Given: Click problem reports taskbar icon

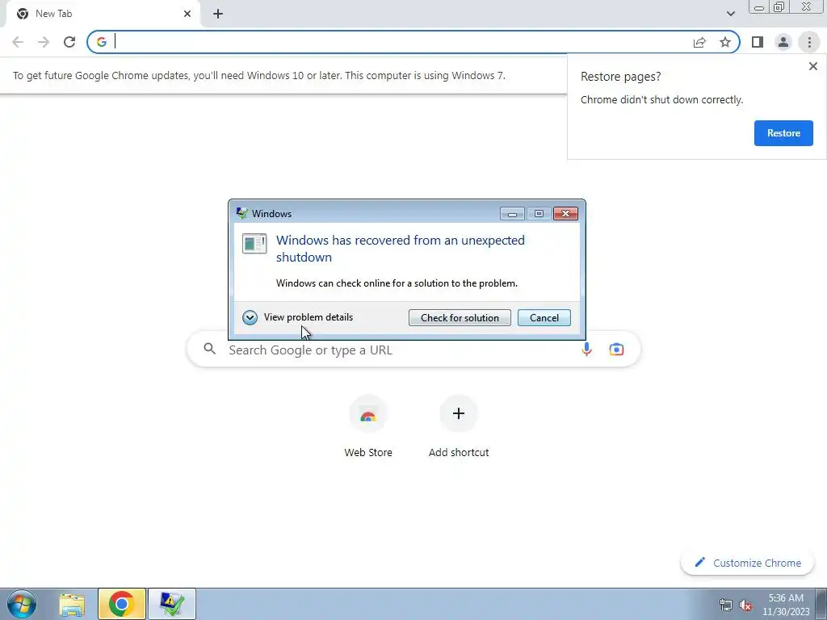Looking at the screenshot, I should tap(172, 604).
